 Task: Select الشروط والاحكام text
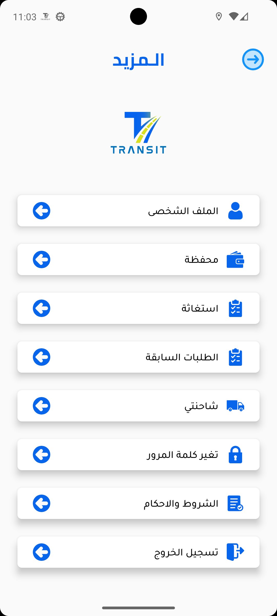coord(181,503)
